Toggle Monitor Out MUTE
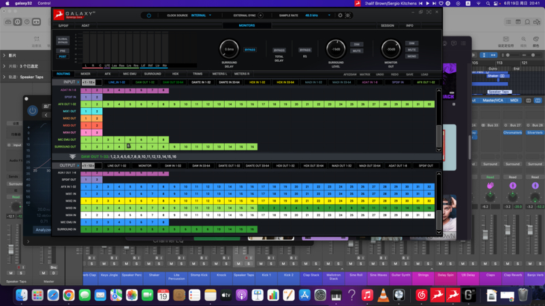The width and height of the screenshot is (545, 306). pyautogui.click(x=411, y=50)
